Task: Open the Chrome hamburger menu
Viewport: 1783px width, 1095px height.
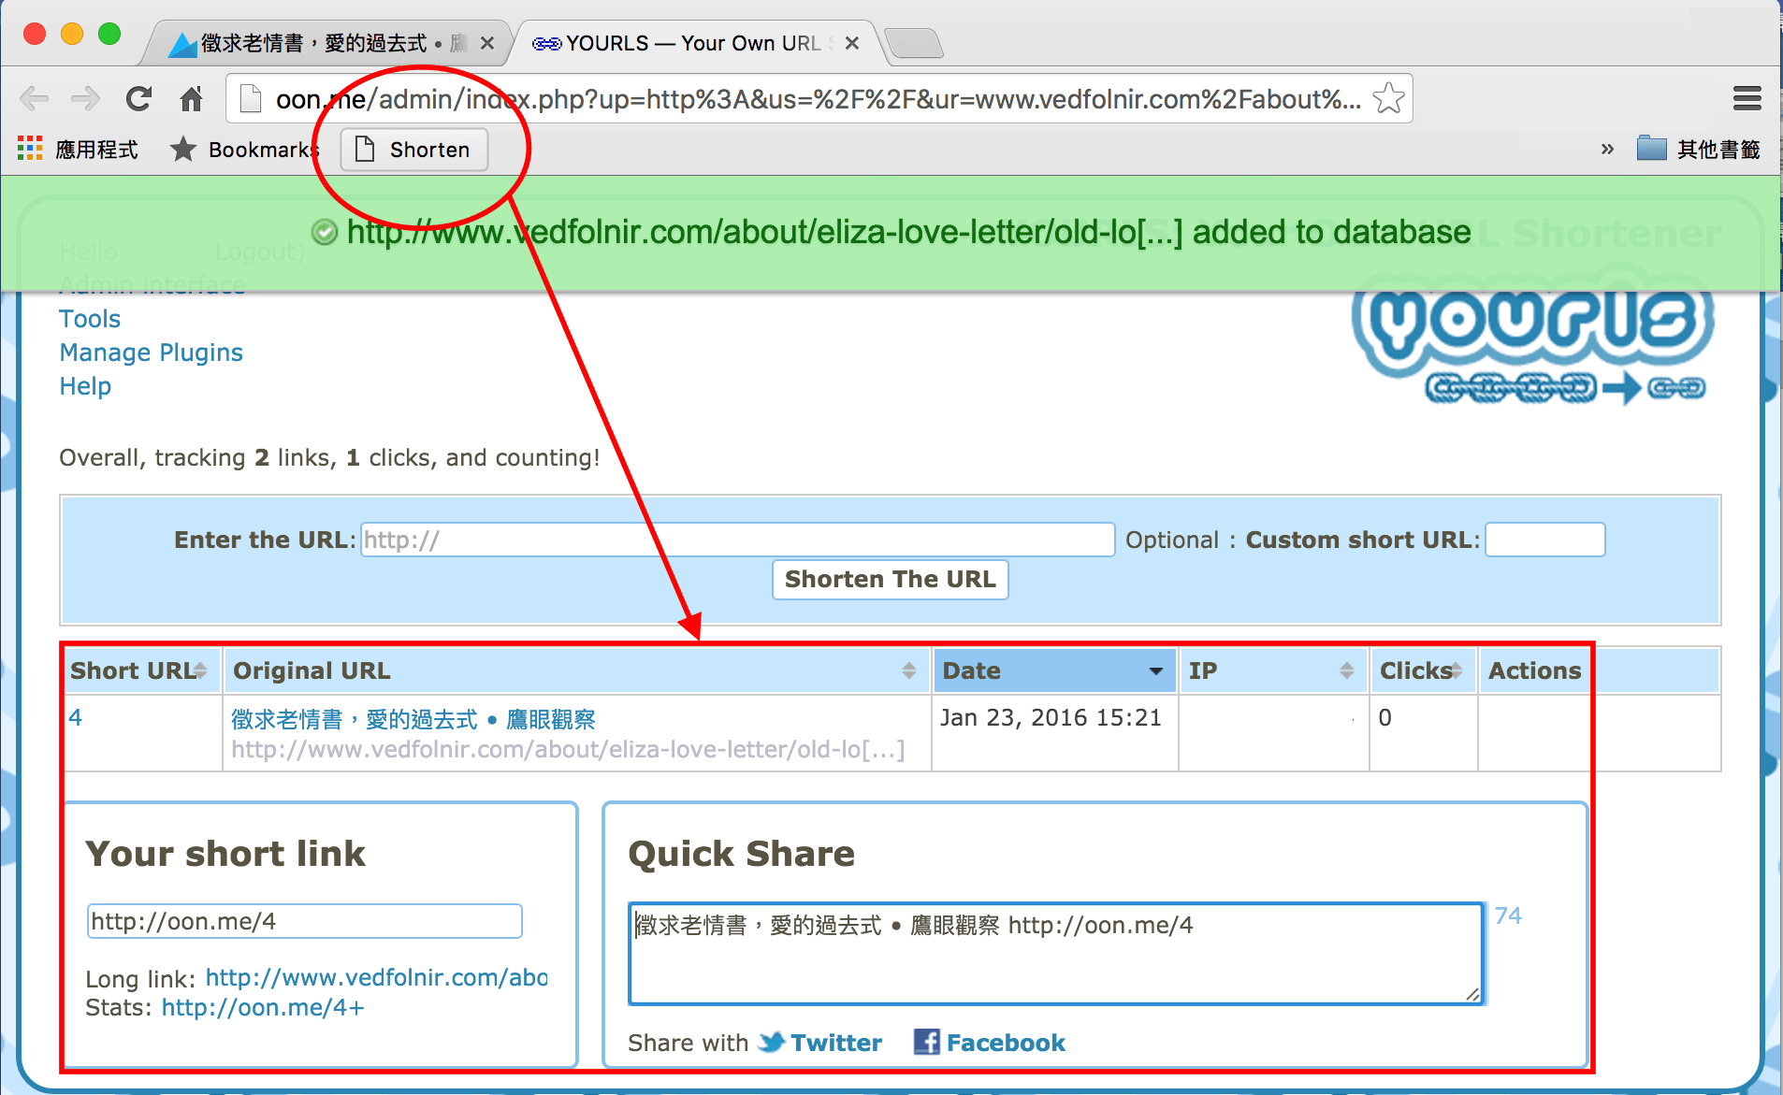Action: pyautogui.click(x=1747, y=98)
